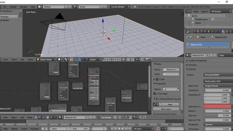The image size is (233, 131).
Task: Click the record auto-keyframe button
Action: (158, 129)
